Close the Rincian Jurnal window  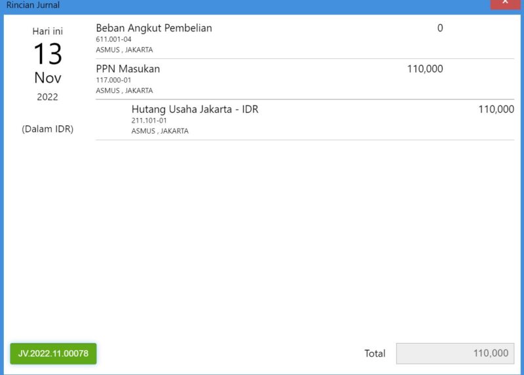[x=506, y=3]
